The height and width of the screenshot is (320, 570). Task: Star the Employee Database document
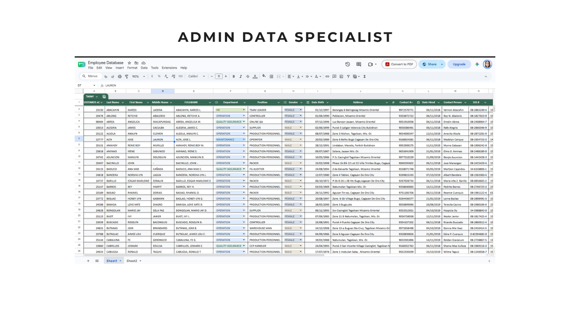coord(130,63)
